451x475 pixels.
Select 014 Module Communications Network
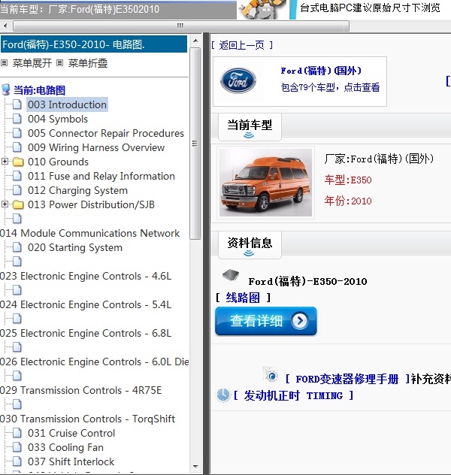tap(89, 233)
